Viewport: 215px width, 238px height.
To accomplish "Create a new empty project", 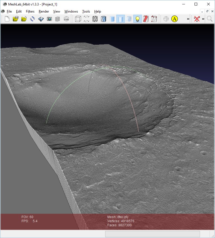I will (7, 19).
